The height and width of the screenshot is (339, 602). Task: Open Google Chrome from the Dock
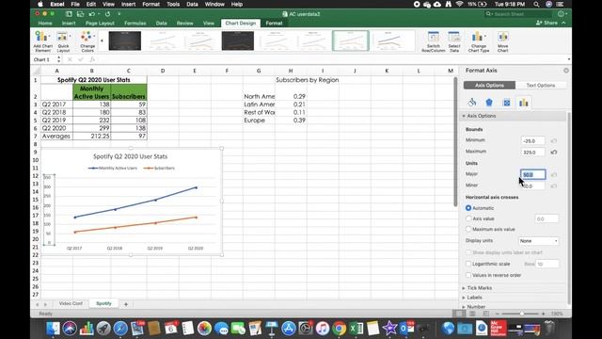click(x=339, y=329)
